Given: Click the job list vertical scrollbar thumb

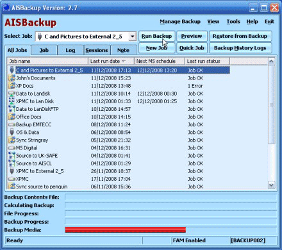Looking at the screenshot, I should [271, 104].
